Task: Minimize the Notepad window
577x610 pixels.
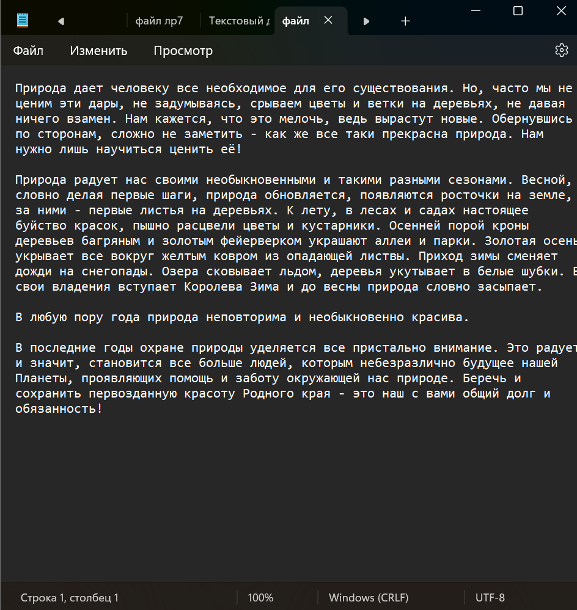Action: click(x=476, y=11)
